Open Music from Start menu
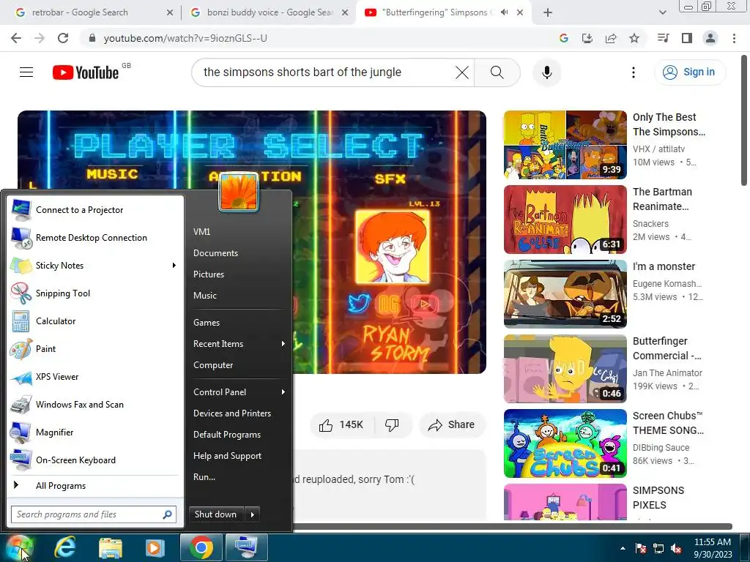 (x=205, y=296)
